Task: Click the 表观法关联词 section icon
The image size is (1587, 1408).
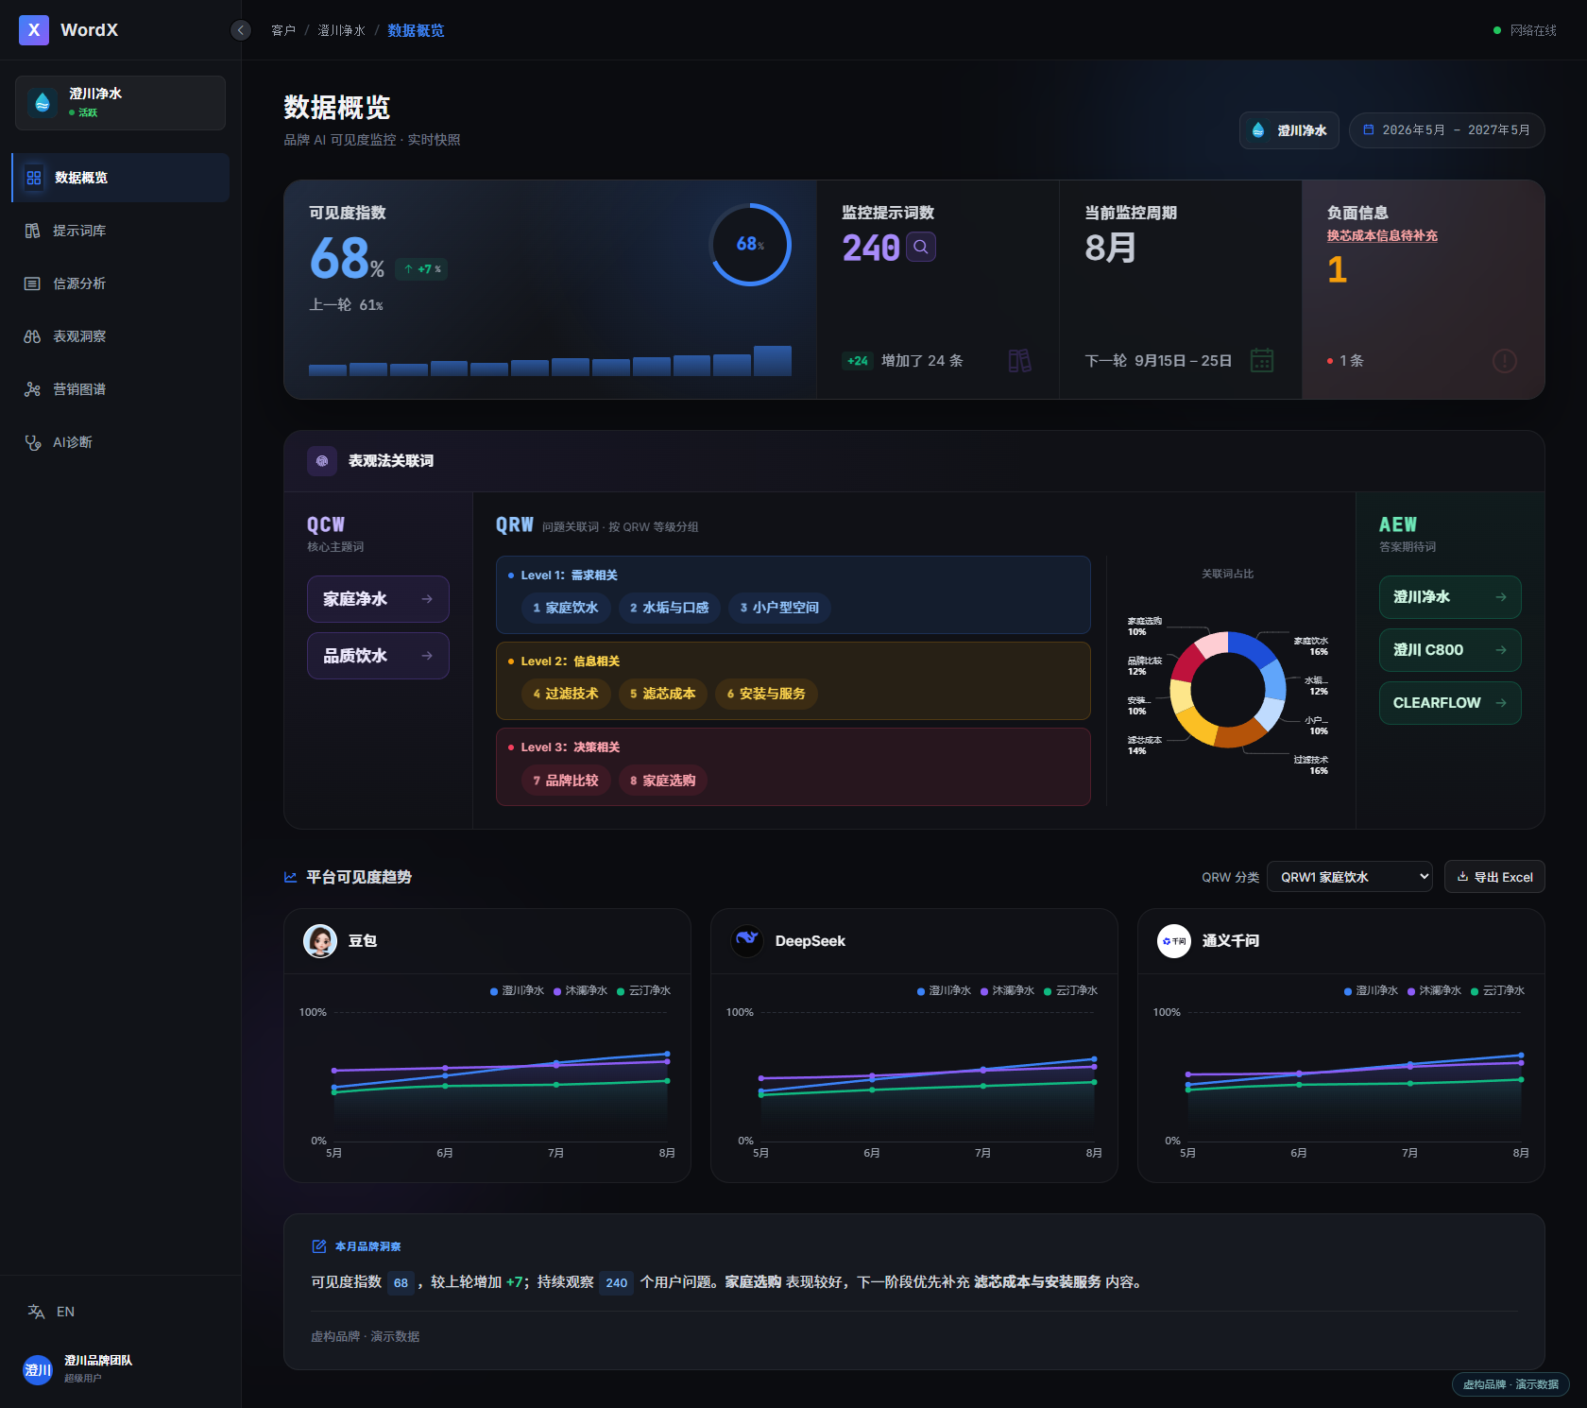Action: [x=322, y=461]
